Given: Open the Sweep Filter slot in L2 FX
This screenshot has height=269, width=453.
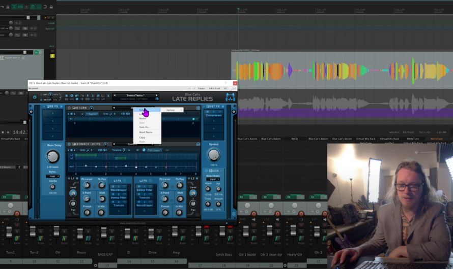Looking at the screenshot, I should point(145,190).
